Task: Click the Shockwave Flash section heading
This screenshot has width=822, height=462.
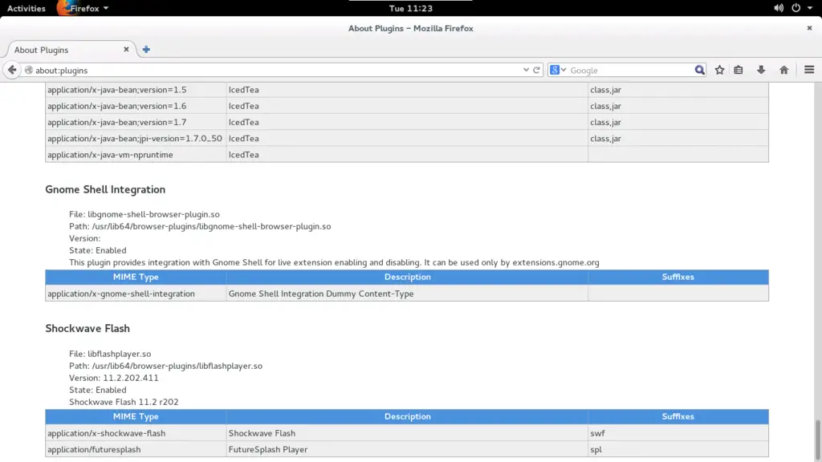Action: pos(87,328)
